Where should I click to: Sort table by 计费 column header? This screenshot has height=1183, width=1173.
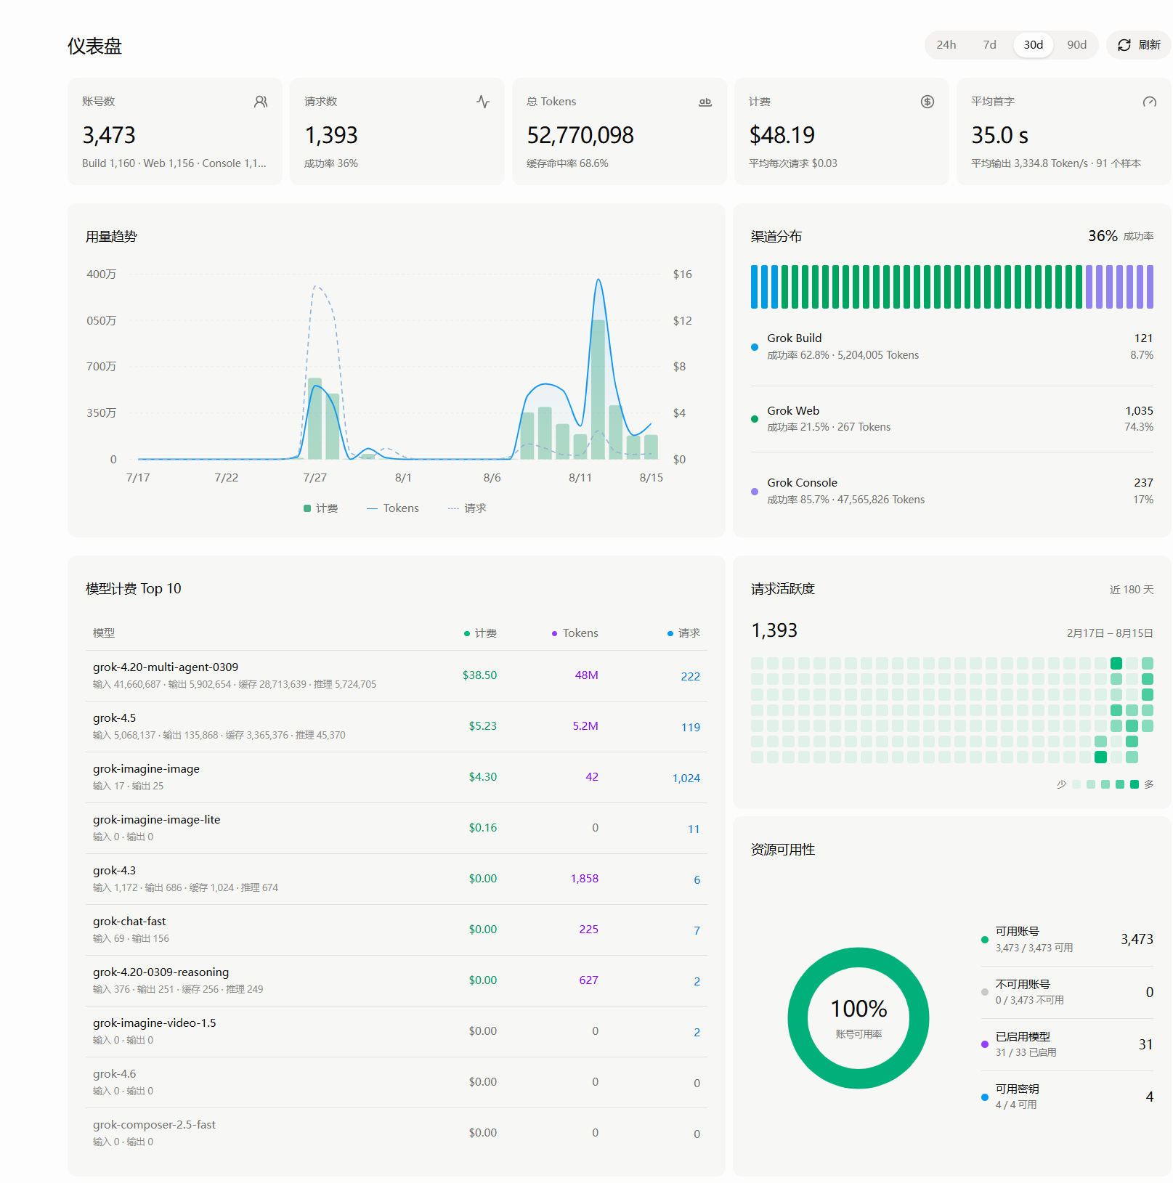pos(480,633)
